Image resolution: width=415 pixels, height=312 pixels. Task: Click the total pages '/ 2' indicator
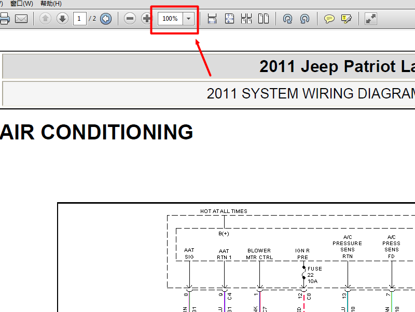point(92,19)
